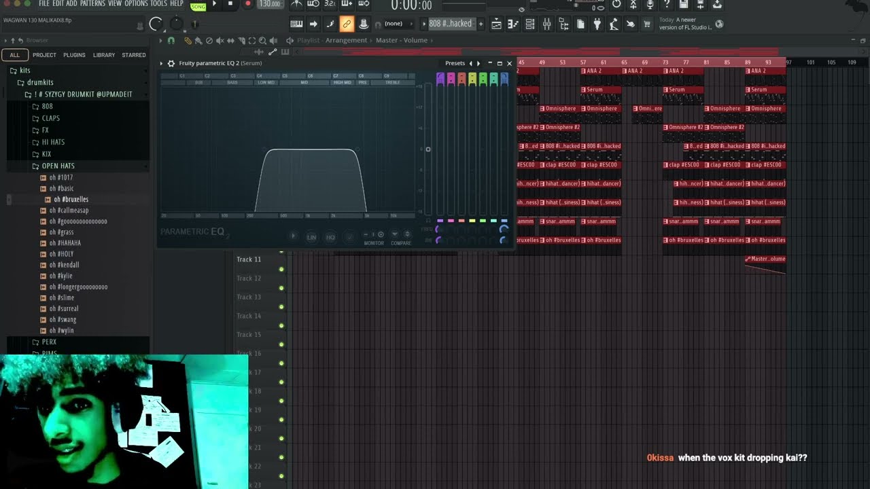Switch browser to LIBRARY tab
870x489 pixels.
pos(104,55)
